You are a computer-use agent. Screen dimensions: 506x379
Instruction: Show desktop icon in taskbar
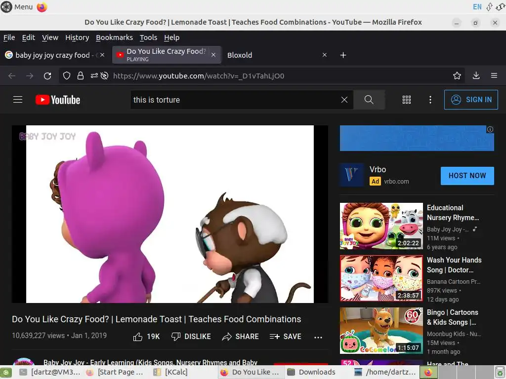tap(6, 372)
